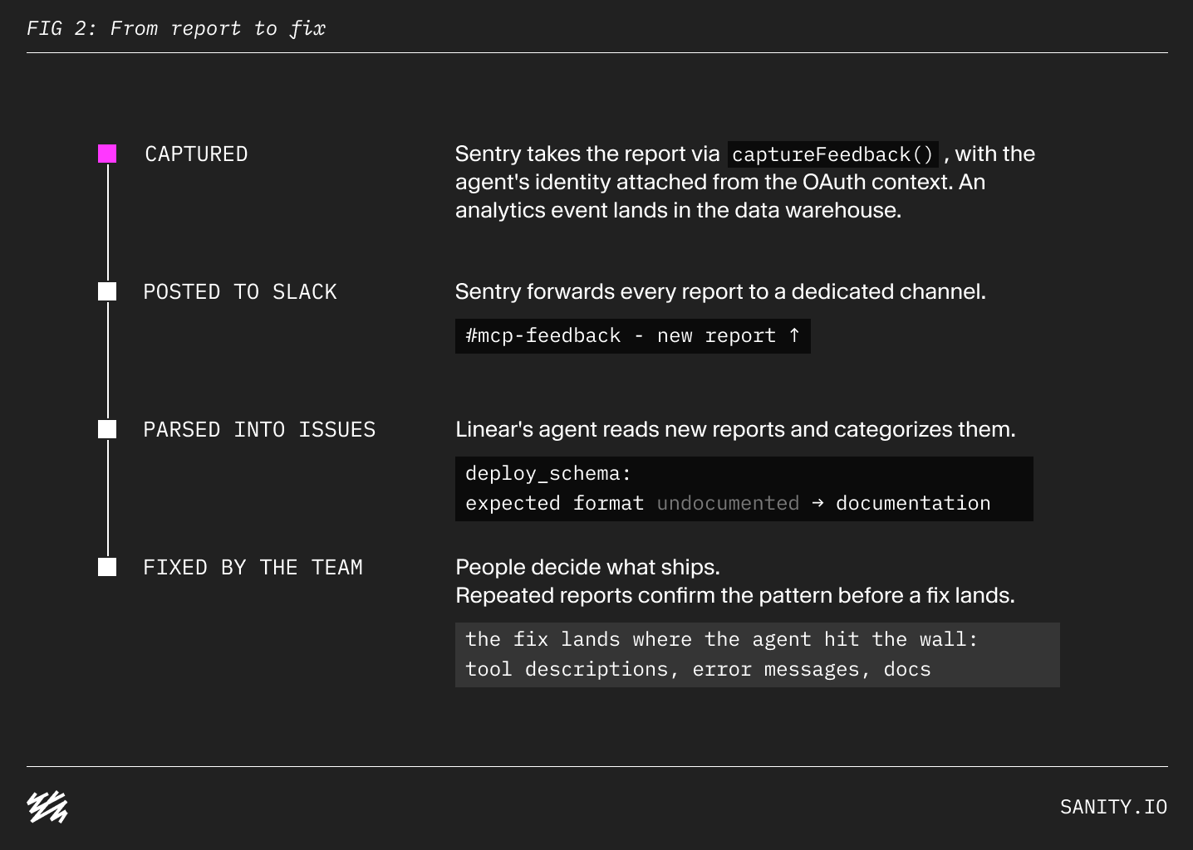The image size is (1193, 850).
Task: Click the fix lands where agent hit code block
Action: pos(758,655)
